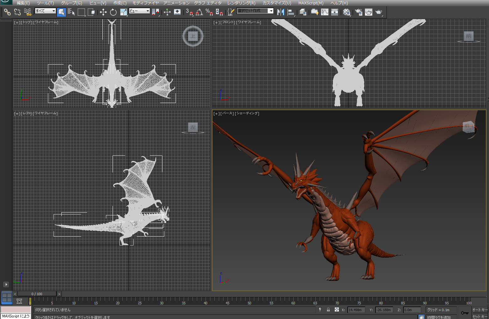Open the すべて selection filter dropdown
The width and height of the screenshot is (489, 319).
pyautogui.click(x=45, y=11)
